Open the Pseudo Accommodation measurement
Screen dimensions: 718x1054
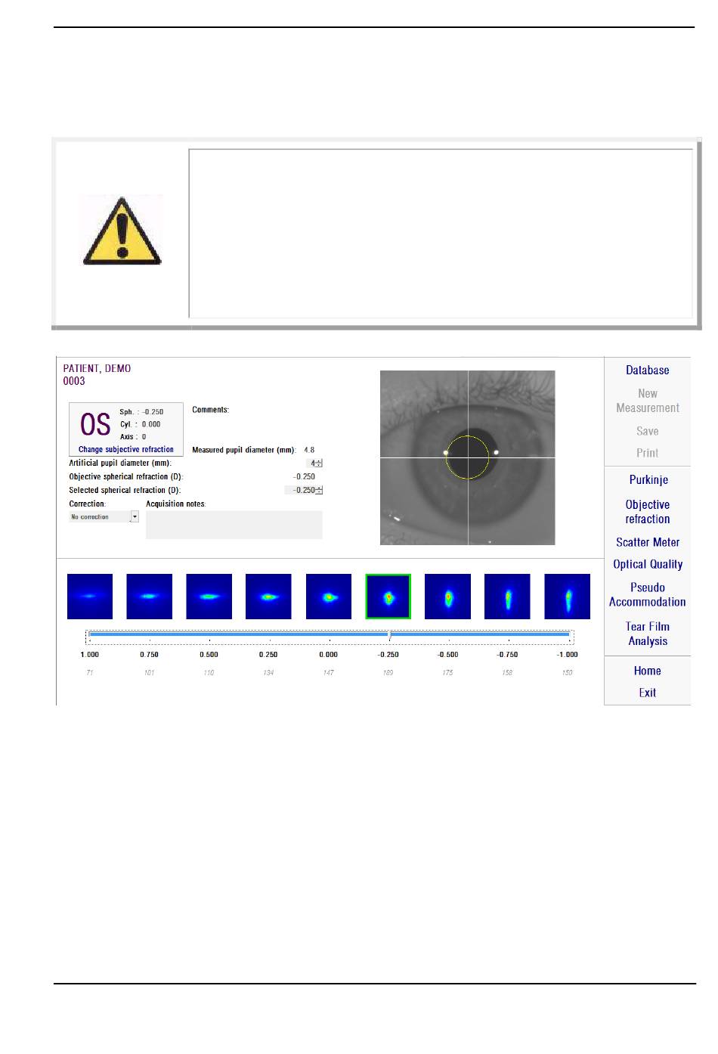(647, 594)
